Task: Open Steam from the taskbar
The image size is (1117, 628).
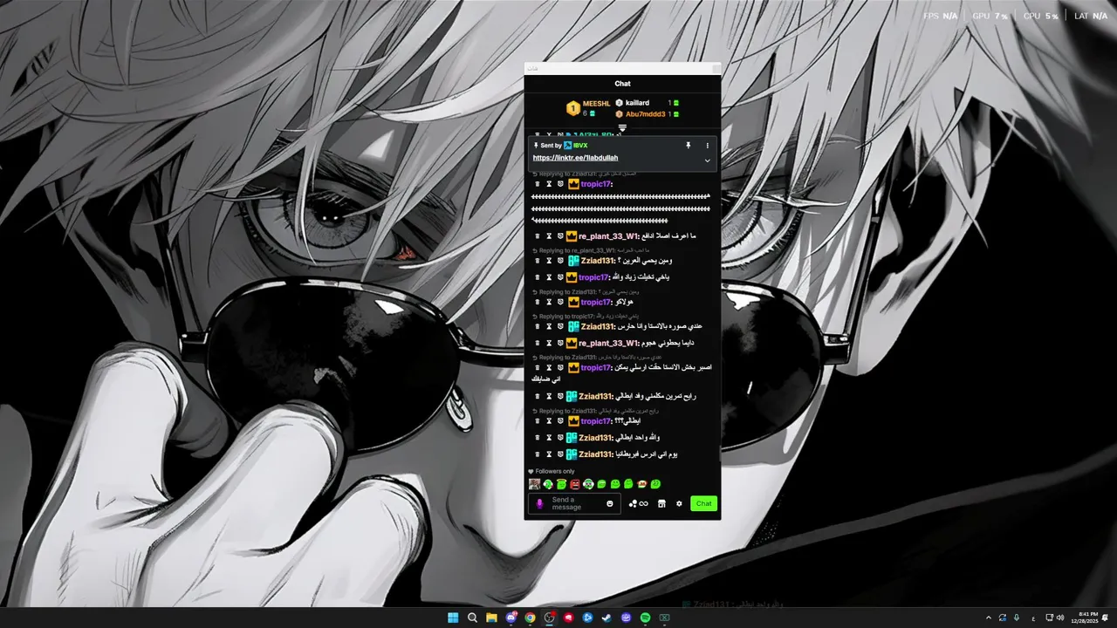Action: pyautogui.click(x=606, y=618)
